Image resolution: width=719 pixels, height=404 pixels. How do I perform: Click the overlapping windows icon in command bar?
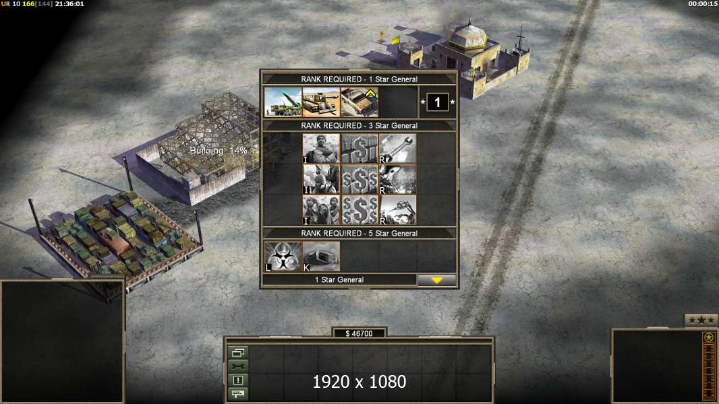238,352
